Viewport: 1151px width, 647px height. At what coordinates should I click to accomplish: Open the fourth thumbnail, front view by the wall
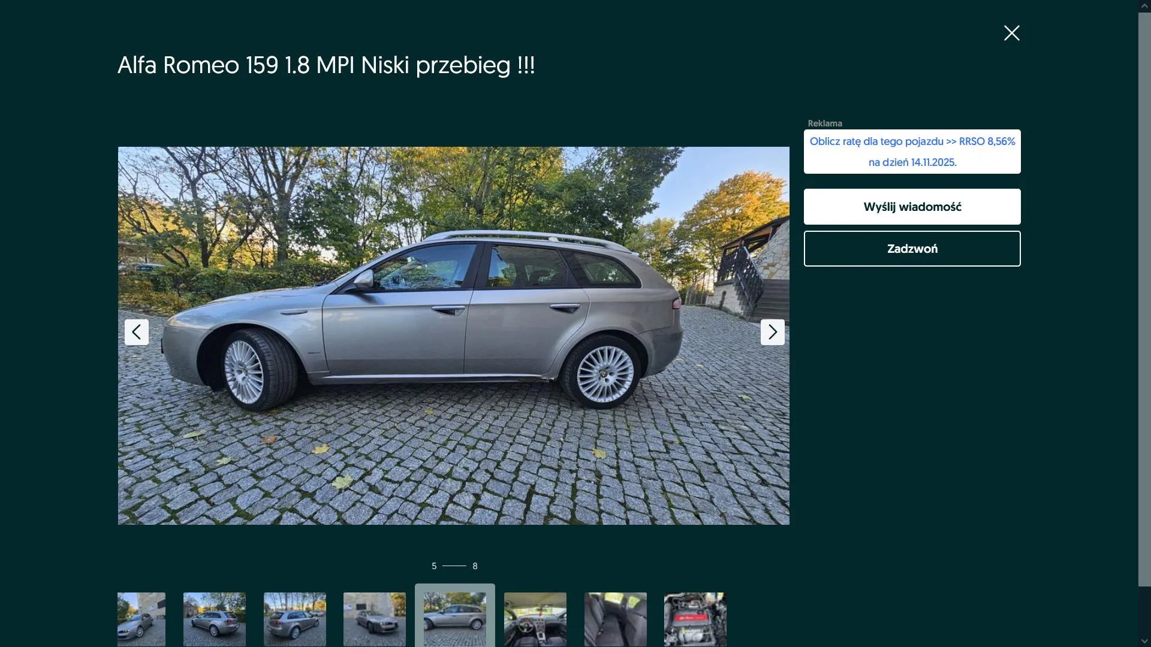pyautogui.click(x=374, y=619)
